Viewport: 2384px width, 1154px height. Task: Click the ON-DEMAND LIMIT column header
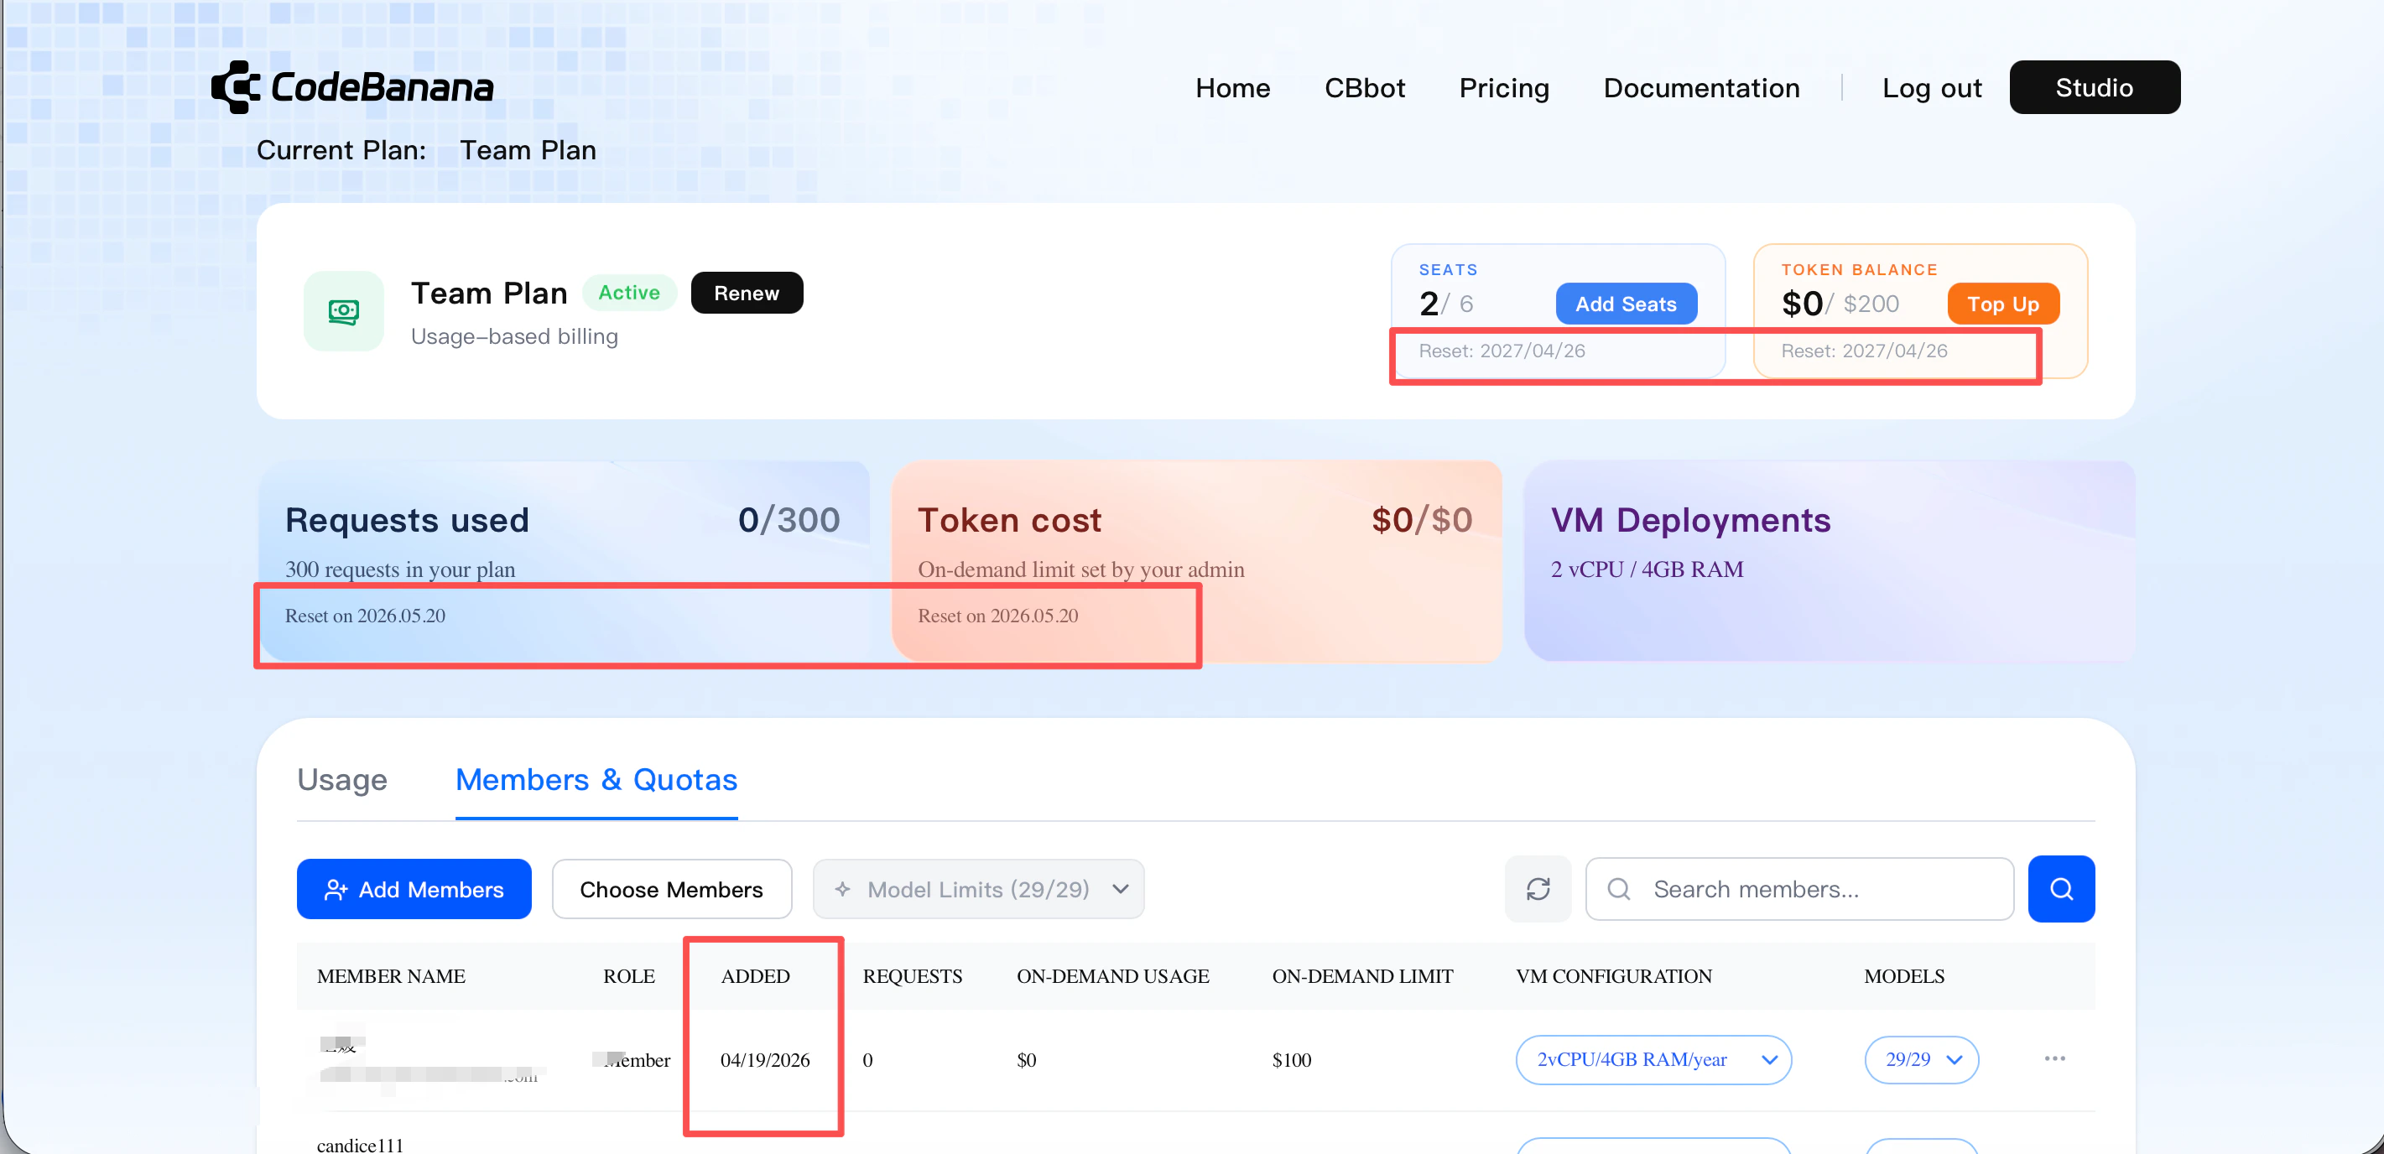click(x=1362, y=975)
